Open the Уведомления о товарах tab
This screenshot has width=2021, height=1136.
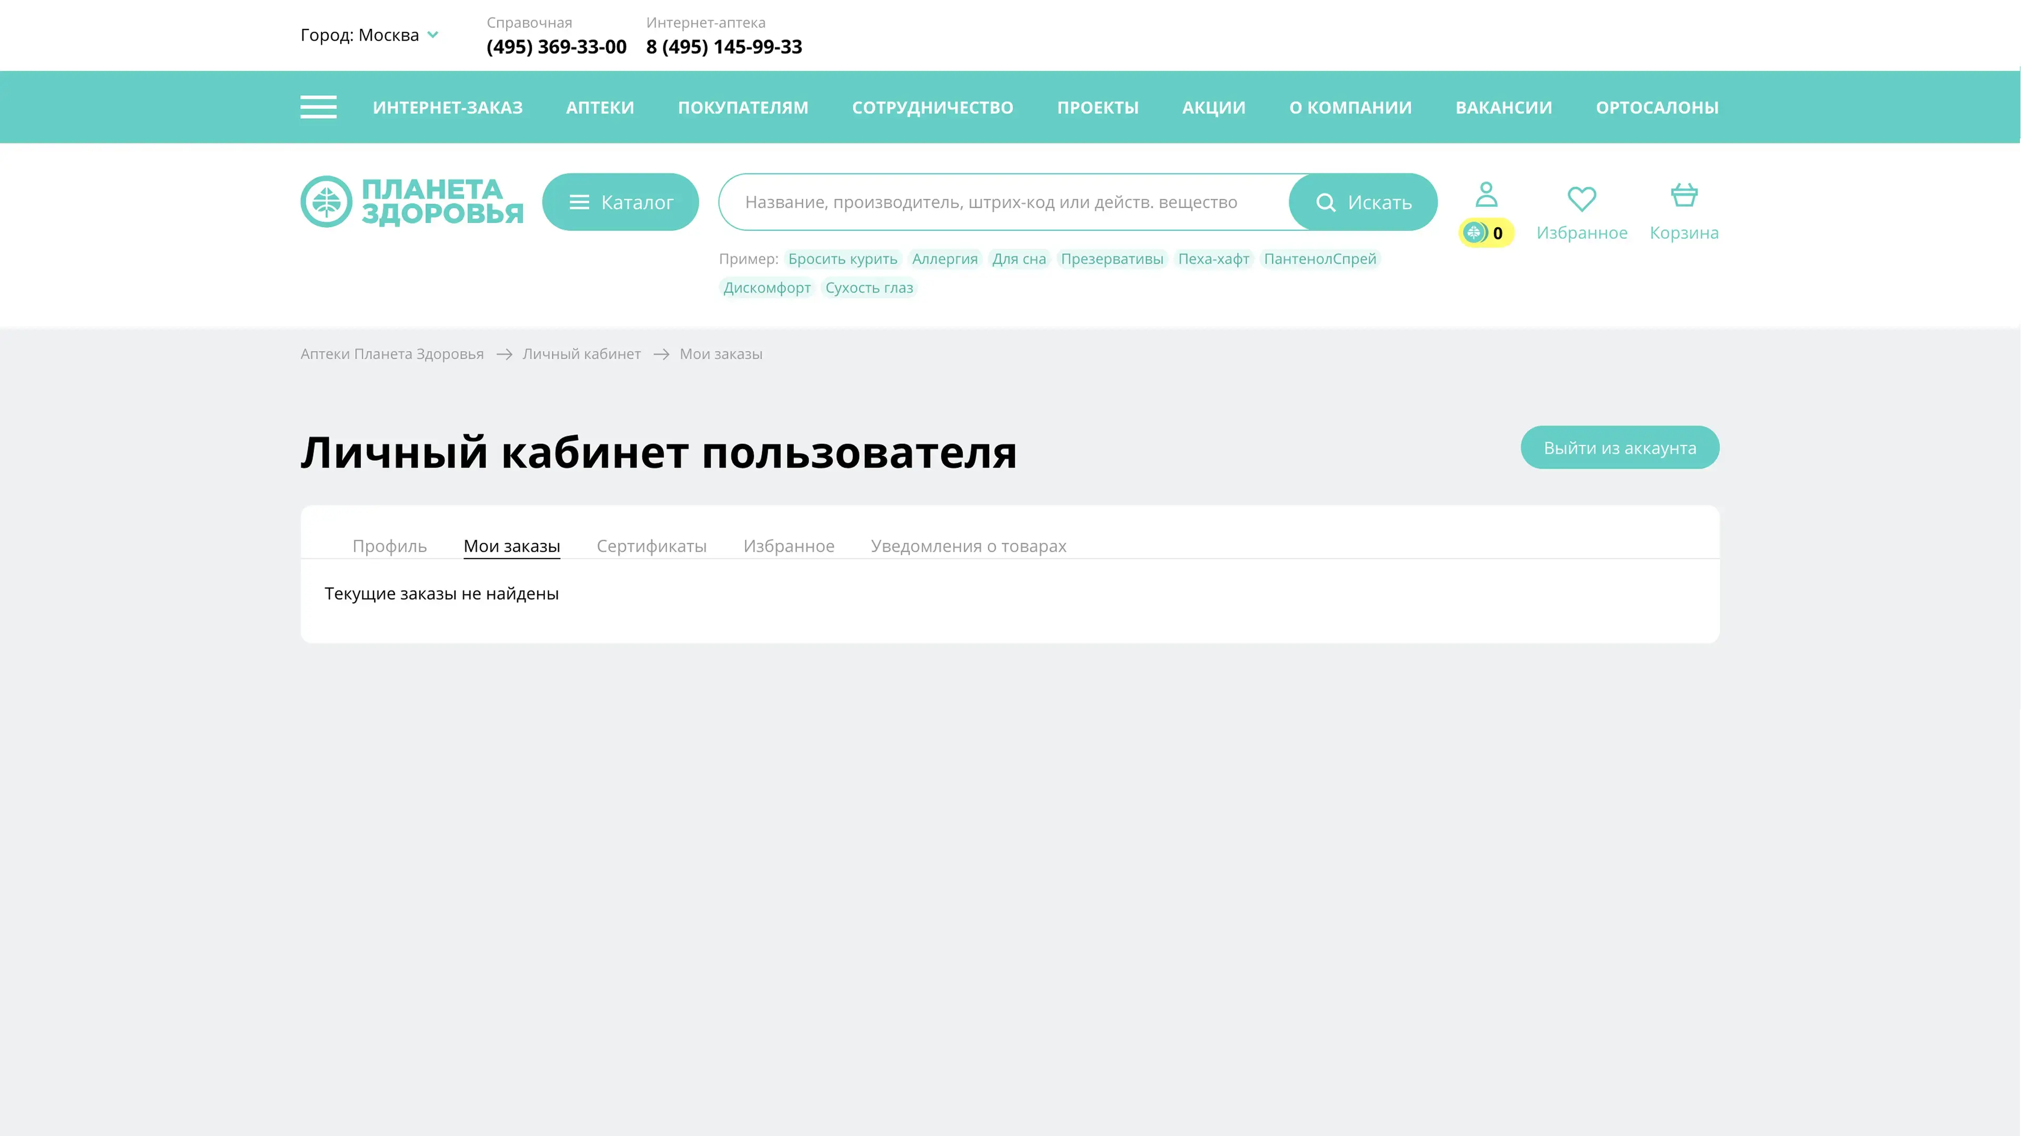[968, 546]
